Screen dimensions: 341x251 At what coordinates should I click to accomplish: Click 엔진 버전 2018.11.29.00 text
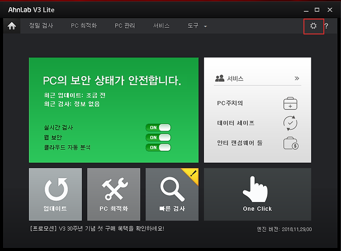click(x=284, y=229)
